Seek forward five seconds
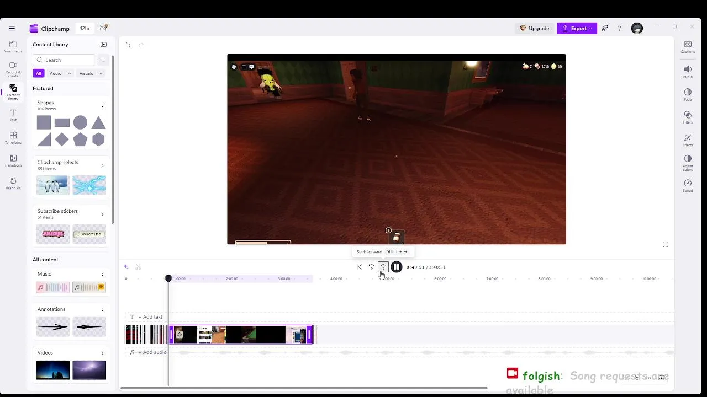The image size is (707, 397). 383,267
